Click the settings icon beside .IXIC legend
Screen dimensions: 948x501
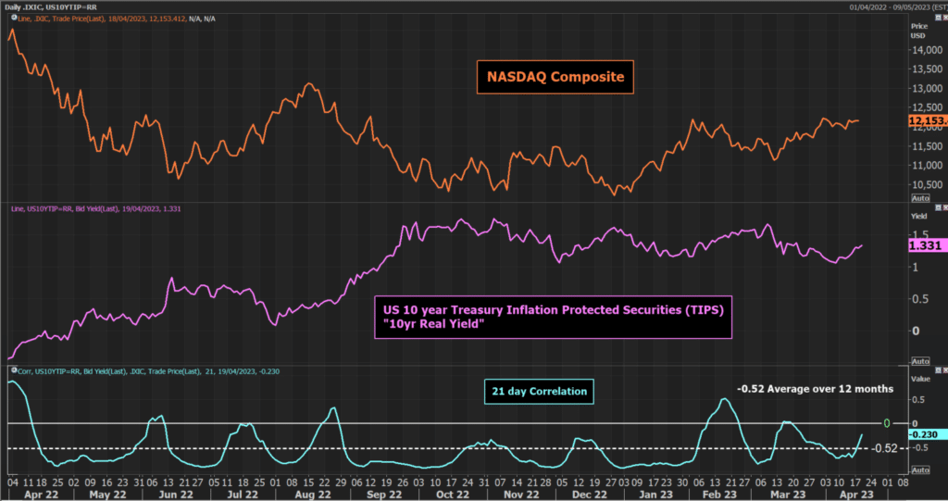click(x=14, y=19)
